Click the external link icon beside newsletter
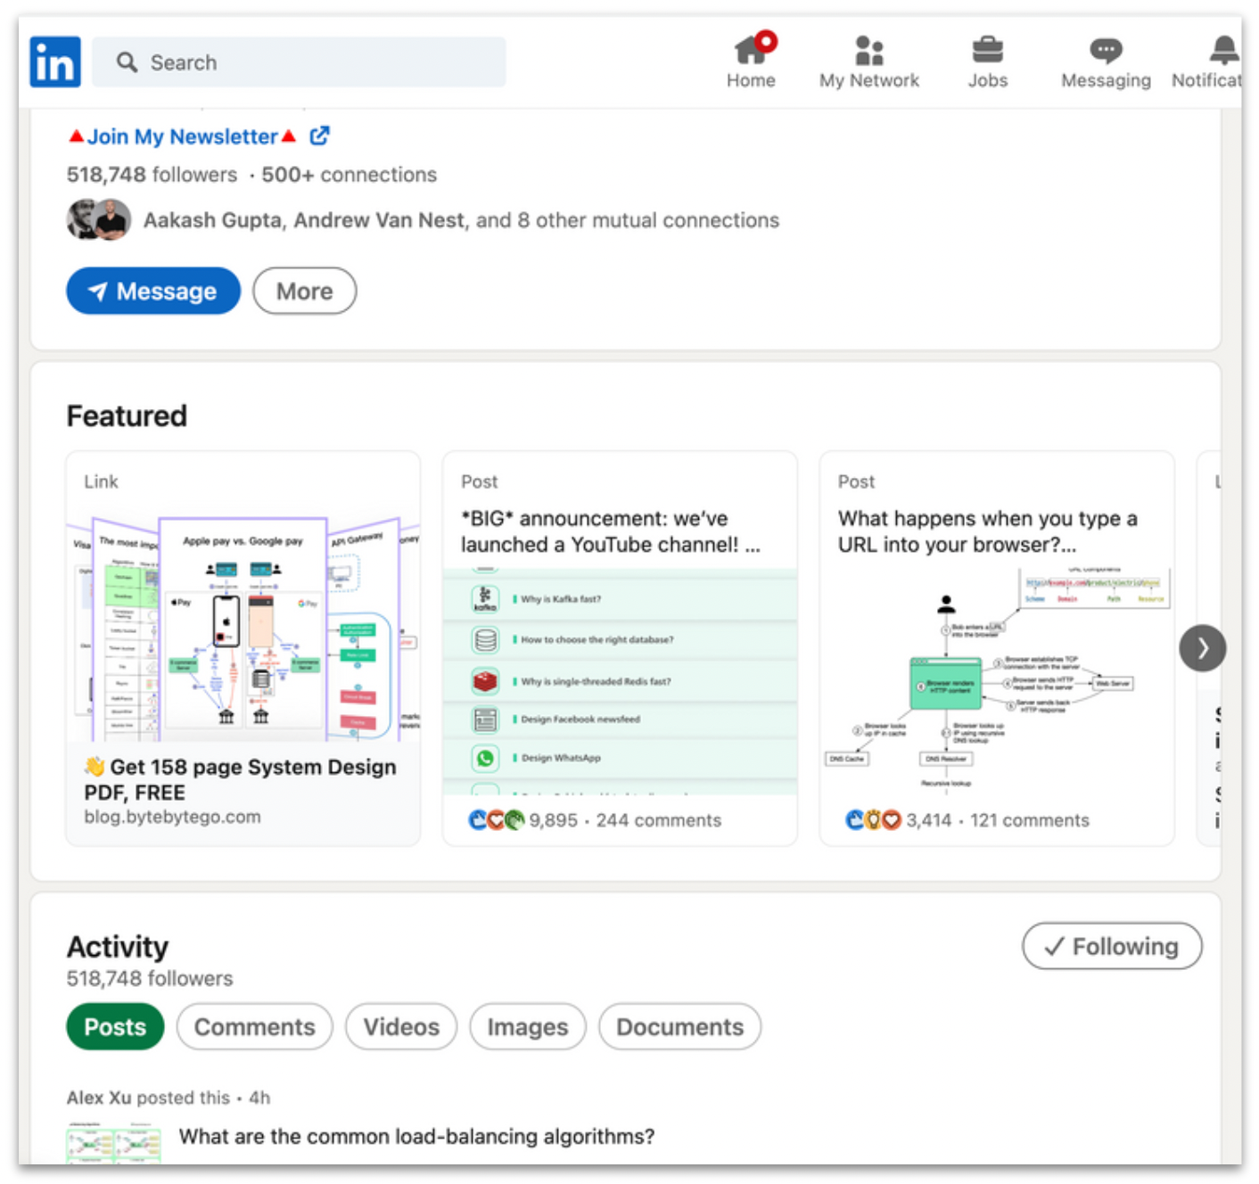 tap(319, 136)
